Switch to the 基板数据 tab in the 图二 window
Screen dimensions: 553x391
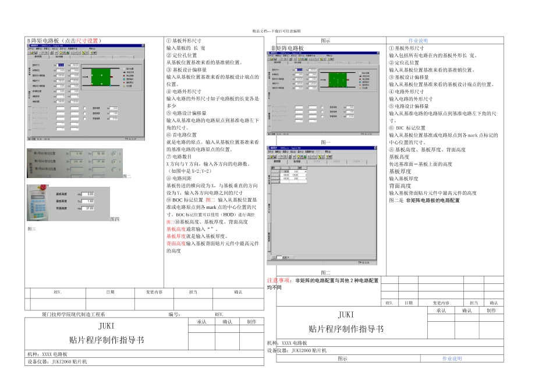coord(277,162)
